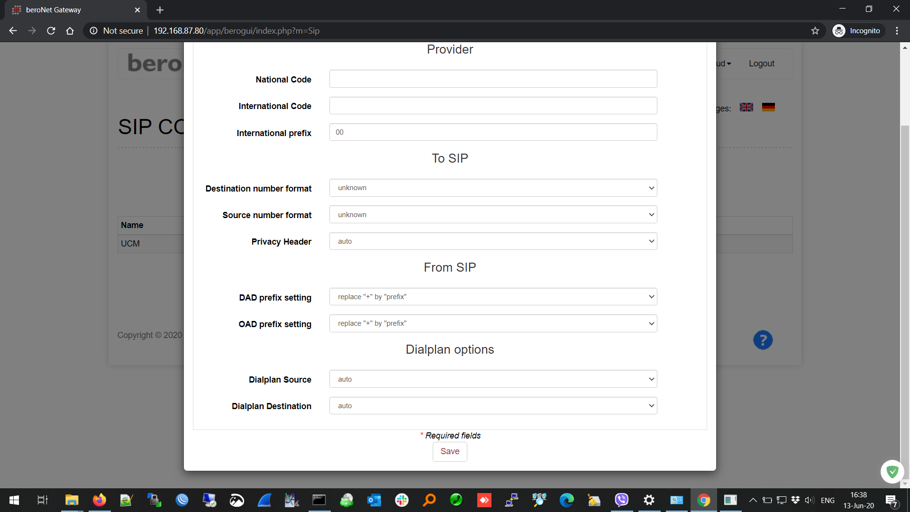Switch language via the German flag icon
910x512 pixels.
point(768,108)
